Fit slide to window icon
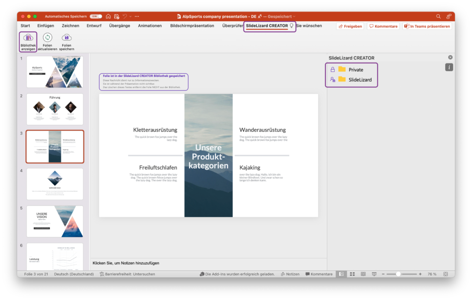Image resolution: width=472 pixels, height=300 pixels. coord(446,274)
